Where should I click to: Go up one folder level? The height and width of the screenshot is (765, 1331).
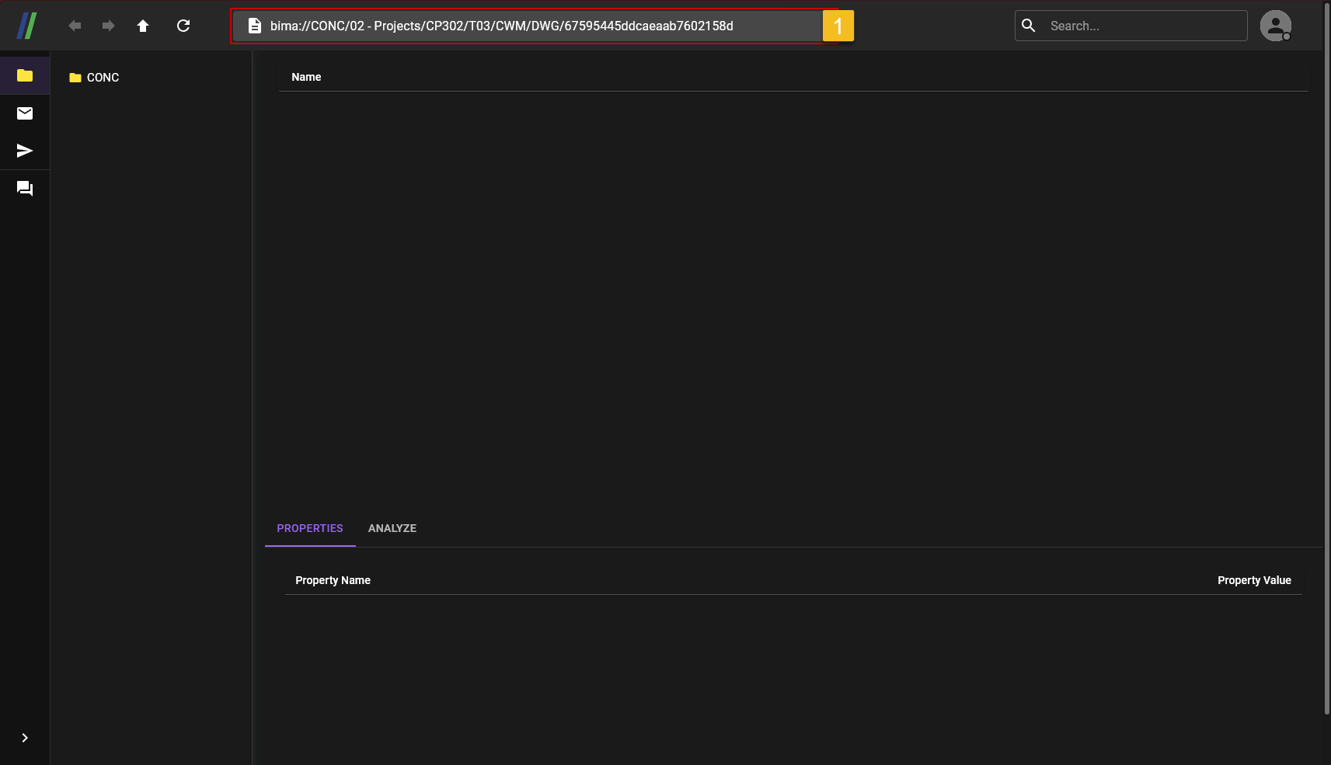143,26
